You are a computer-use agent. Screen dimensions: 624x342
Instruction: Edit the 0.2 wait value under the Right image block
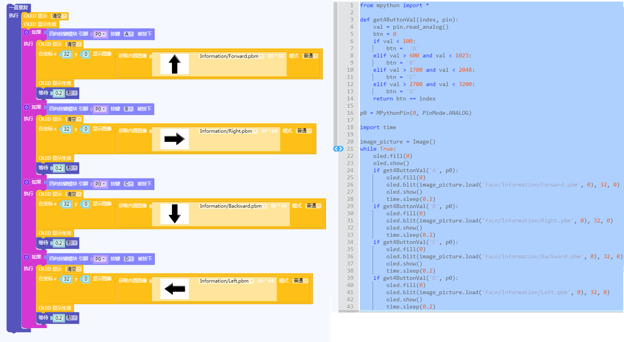(x=59, y=168)
